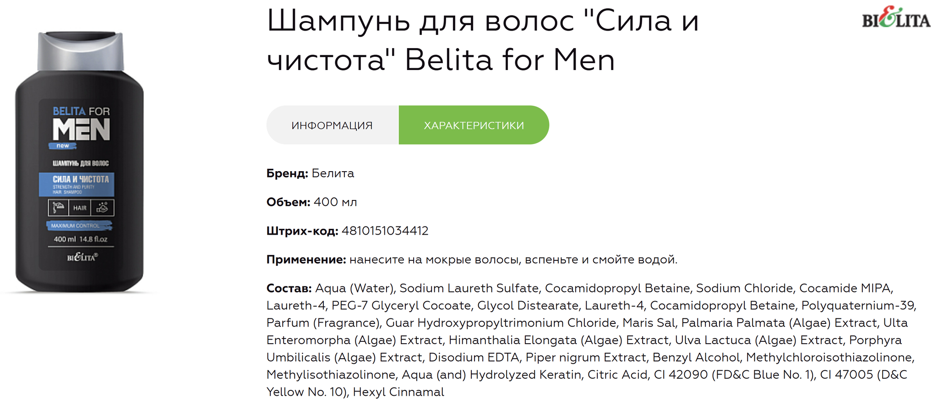Click the MEN logo on bottle label
This screenshot has width=938, height=415.
pos(81,129)
